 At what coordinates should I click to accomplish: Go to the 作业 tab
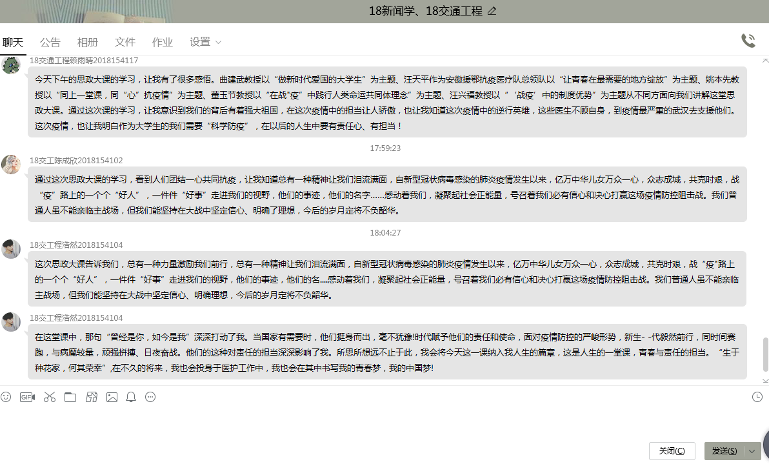coord(163,43)
